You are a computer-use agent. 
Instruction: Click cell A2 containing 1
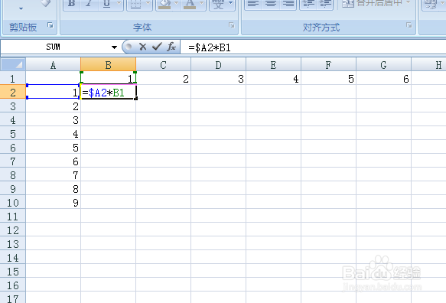pos(54,92)
